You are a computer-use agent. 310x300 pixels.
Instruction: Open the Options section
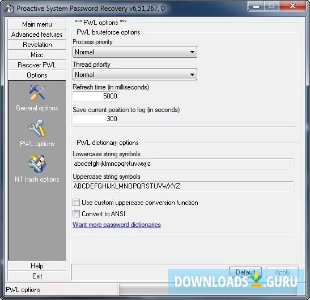click(37, 75)
